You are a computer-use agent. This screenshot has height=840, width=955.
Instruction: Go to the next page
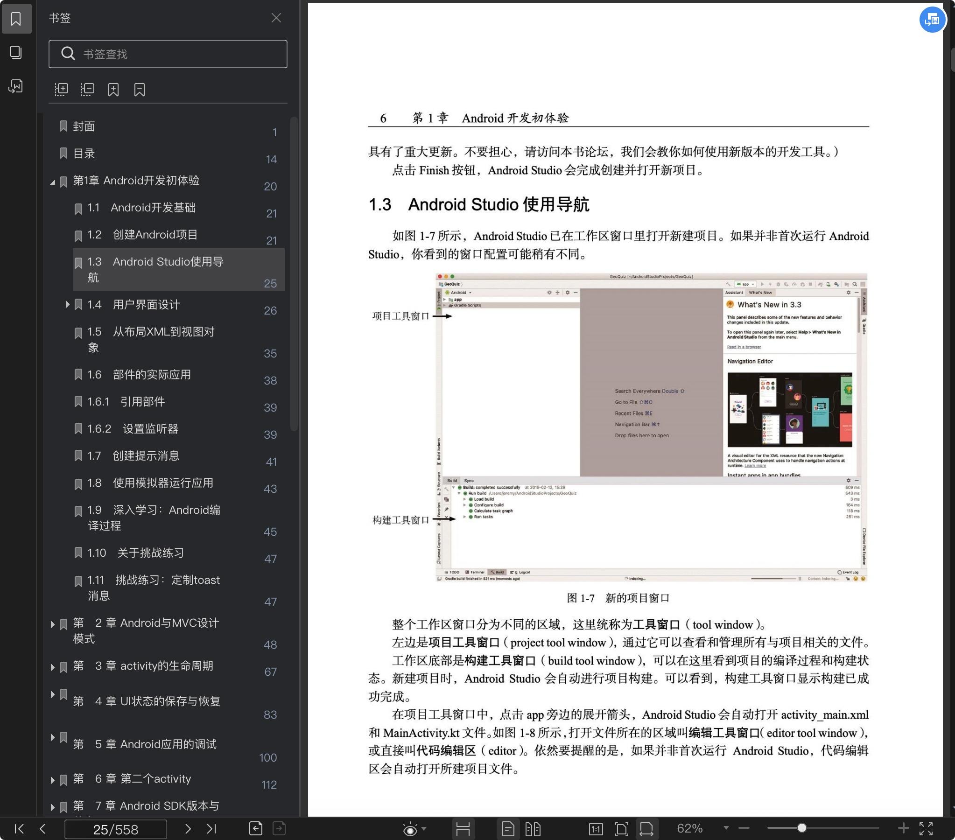tap(188, 829)
